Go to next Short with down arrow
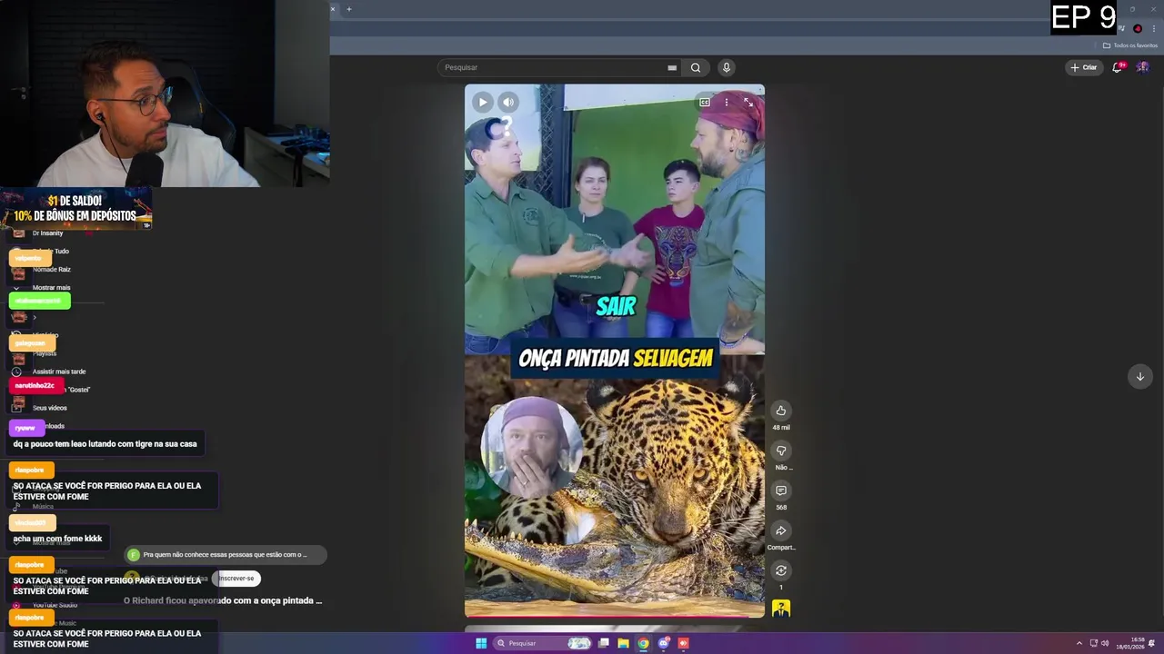 [1139, 377]
